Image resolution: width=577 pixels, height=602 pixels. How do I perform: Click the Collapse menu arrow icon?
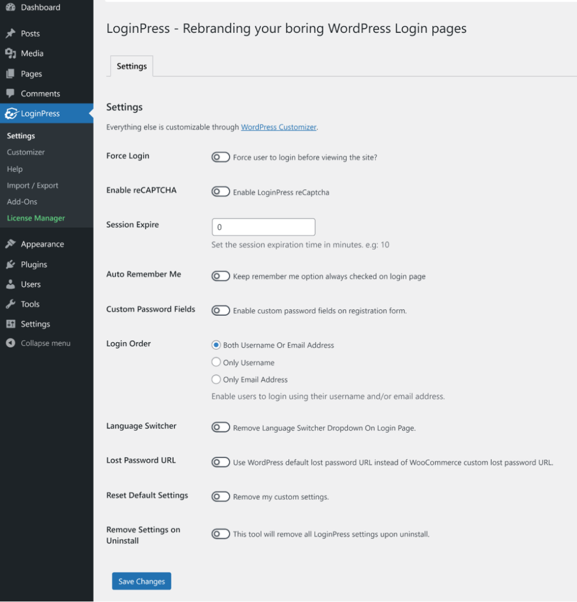pyautogui.click(x=11, y=343)
